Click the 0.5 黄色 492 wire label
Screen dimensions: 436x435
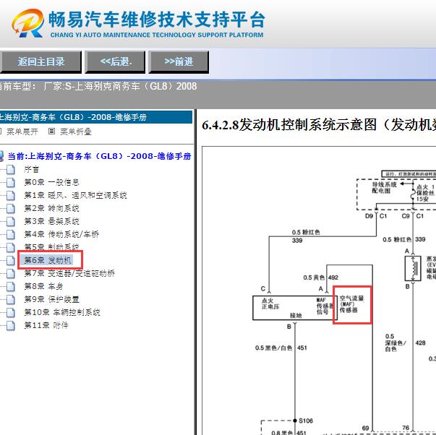[x=320, y=277]
